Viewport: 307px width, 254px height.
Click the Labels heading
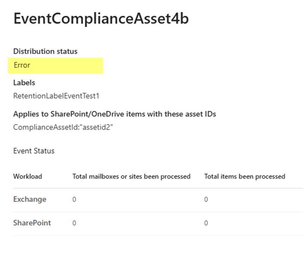24,83
